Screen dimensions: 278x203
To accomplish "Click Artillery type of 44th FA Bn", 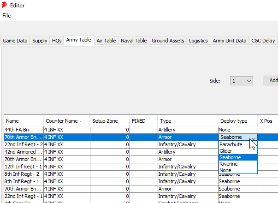I will click(x=188, y=130).
